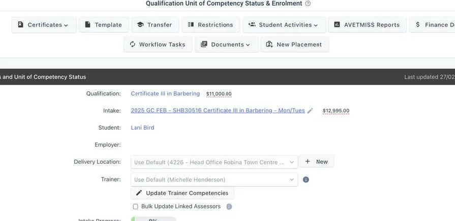Open the Restrictions toolbar button
The image size is (455, 221).
[x=210, y=25]
